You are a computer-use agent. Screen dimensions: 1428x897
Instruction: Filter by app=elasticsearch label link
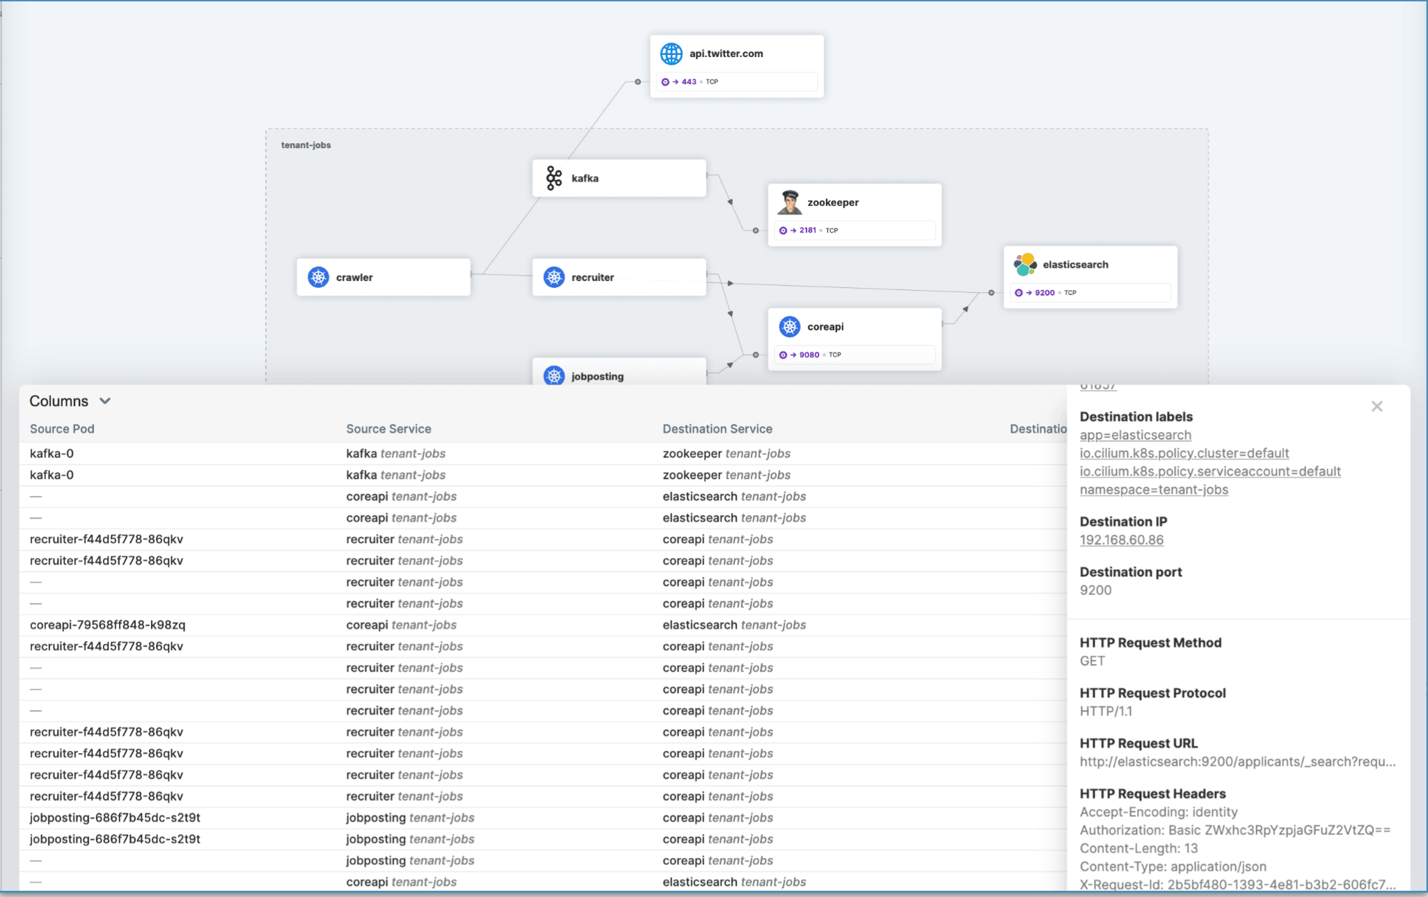[x=1136, y=435]
